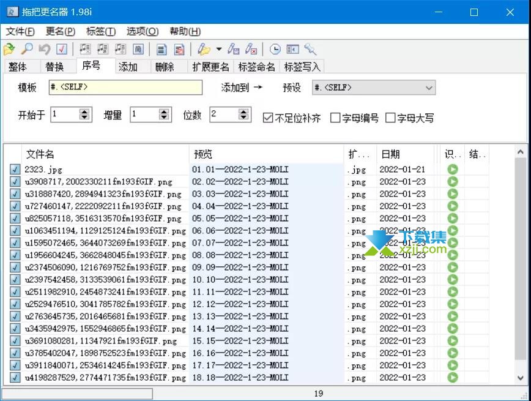Click the pencil with save disk icon
The height and width of the screenshot is (401, 531).
[x=233, y=50]
